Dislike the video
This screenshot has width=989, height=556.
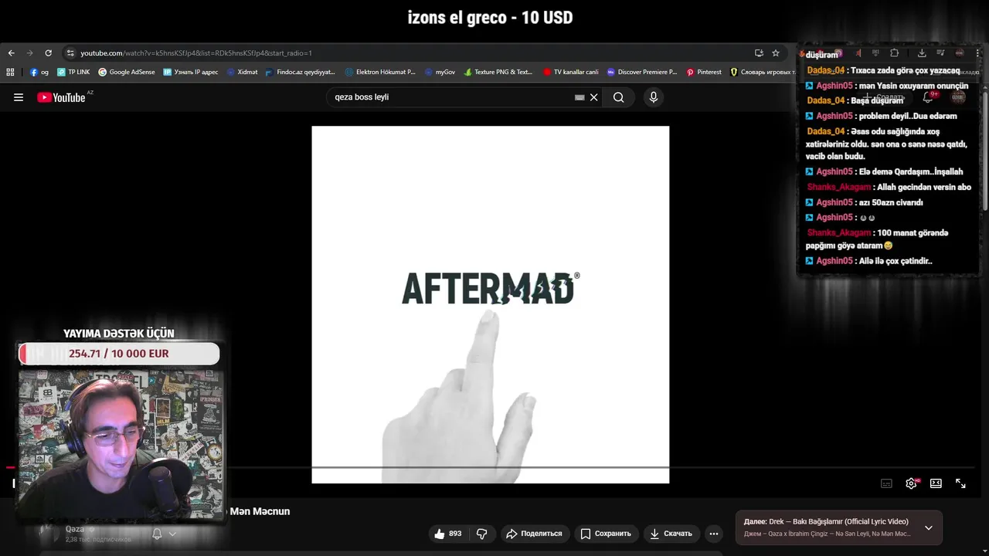[481, 534]
